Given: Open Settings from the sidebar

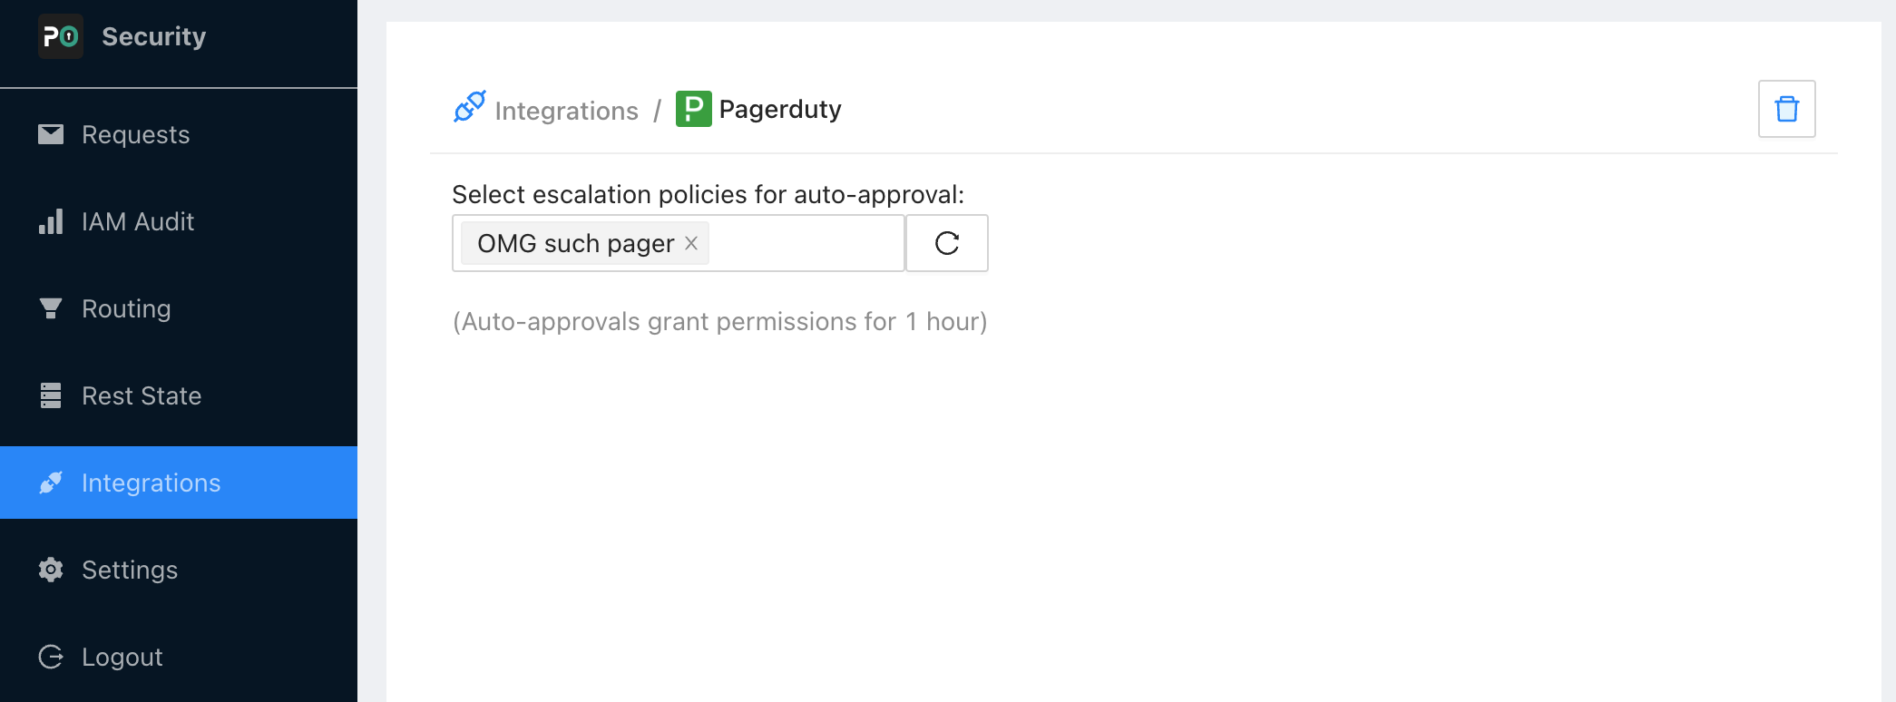Looking at the screenshot, I should tap(130, 570).
